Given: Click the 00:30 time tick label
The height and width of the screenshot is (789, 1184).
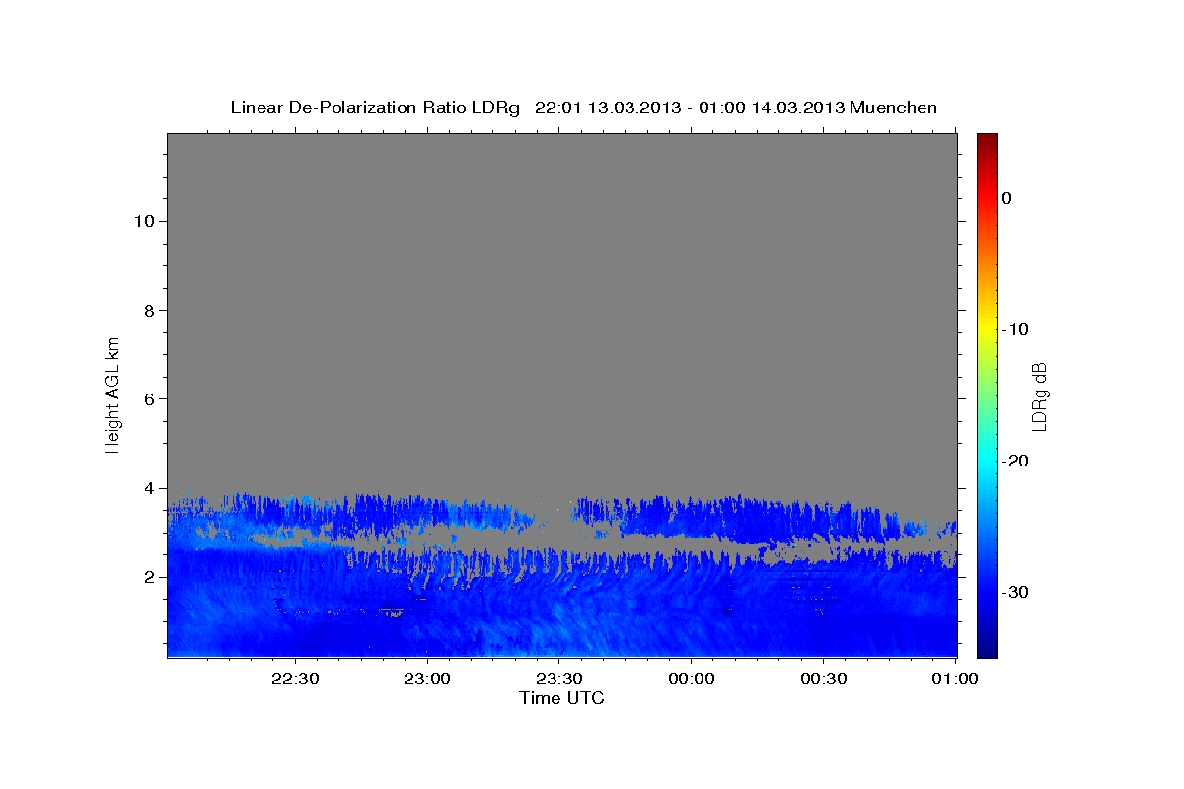Looking at the screenshot, I should pyautogui.click(x=823, y=679).
